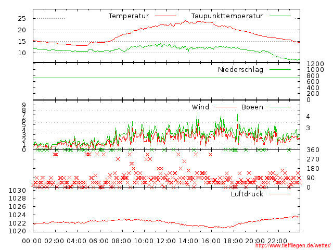Click the 14:00 time axis label

coord(188,241)
